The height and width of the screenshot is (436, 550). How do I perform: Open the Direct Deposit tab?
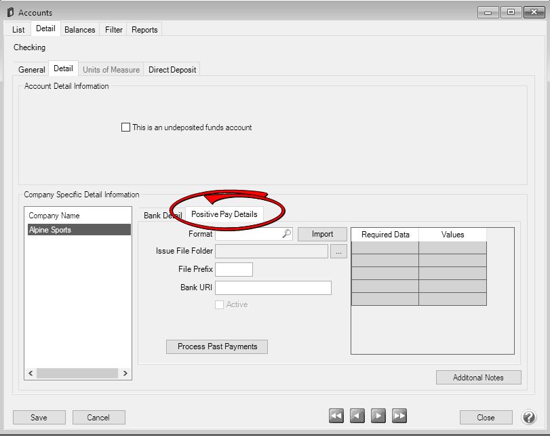[x=172, y=70]
